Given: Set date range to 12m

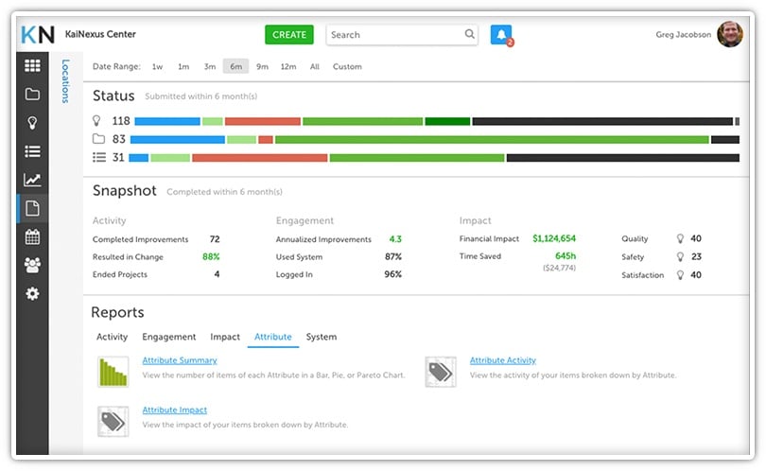Looking at the screenshot, I should 287,67.
